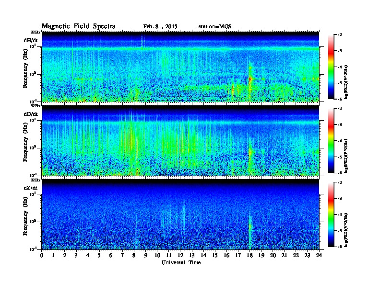Image resolution: width=380 pixels, height=293 pixels.
Task: Click the "Magnetic Field Spectra" title
Action: 79,26
